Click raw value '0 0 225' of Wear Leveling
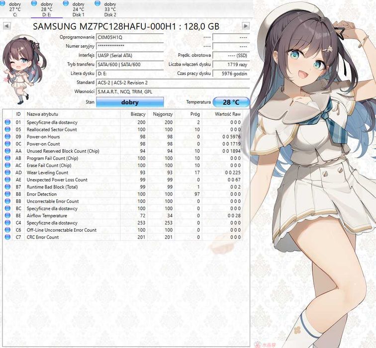376x348 pixels. click(x=233, y=173)
